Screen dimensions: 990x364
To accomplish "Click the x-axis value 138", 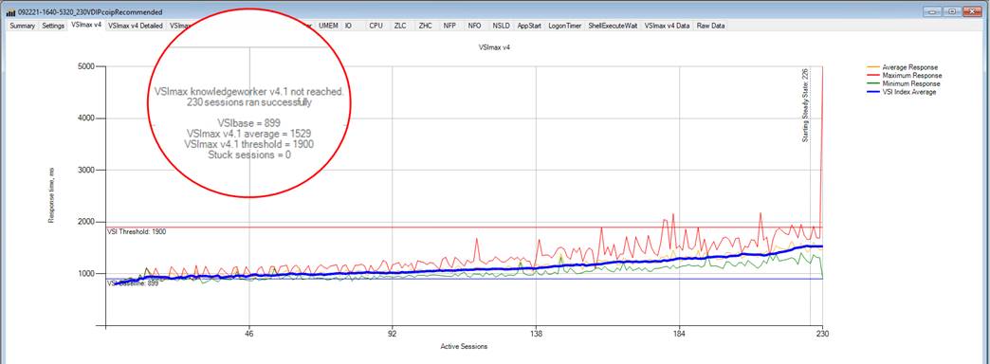I will (x=536, y=333).
